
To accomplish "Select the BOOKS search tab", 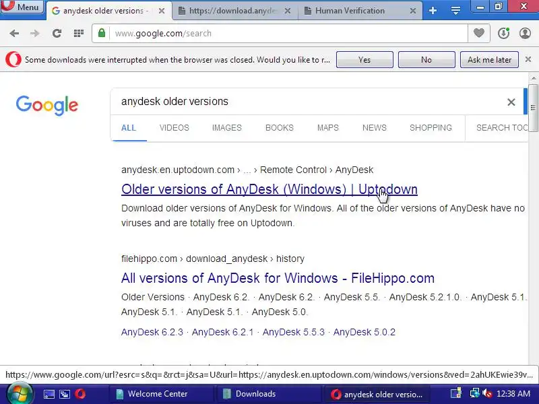I will pos(280,128).
